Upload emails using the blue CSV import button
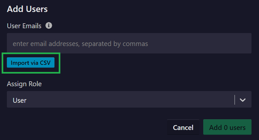The height and width of the screenshot is (140, 259). coord(31,63)
